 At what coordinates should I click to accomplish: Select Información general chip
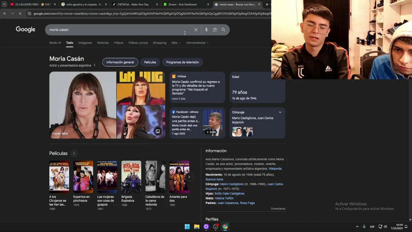click(x=120, y=62)
